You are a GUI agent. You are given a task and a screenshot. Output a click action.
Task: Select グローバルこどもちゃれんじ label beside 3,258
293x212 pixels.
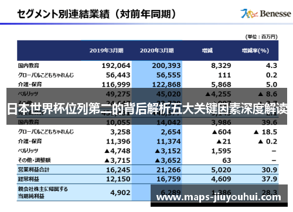(46, 132)
